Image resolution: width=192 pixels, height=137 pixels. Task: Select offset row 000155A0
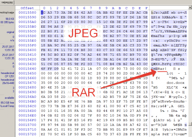click(x=28, y=22)
